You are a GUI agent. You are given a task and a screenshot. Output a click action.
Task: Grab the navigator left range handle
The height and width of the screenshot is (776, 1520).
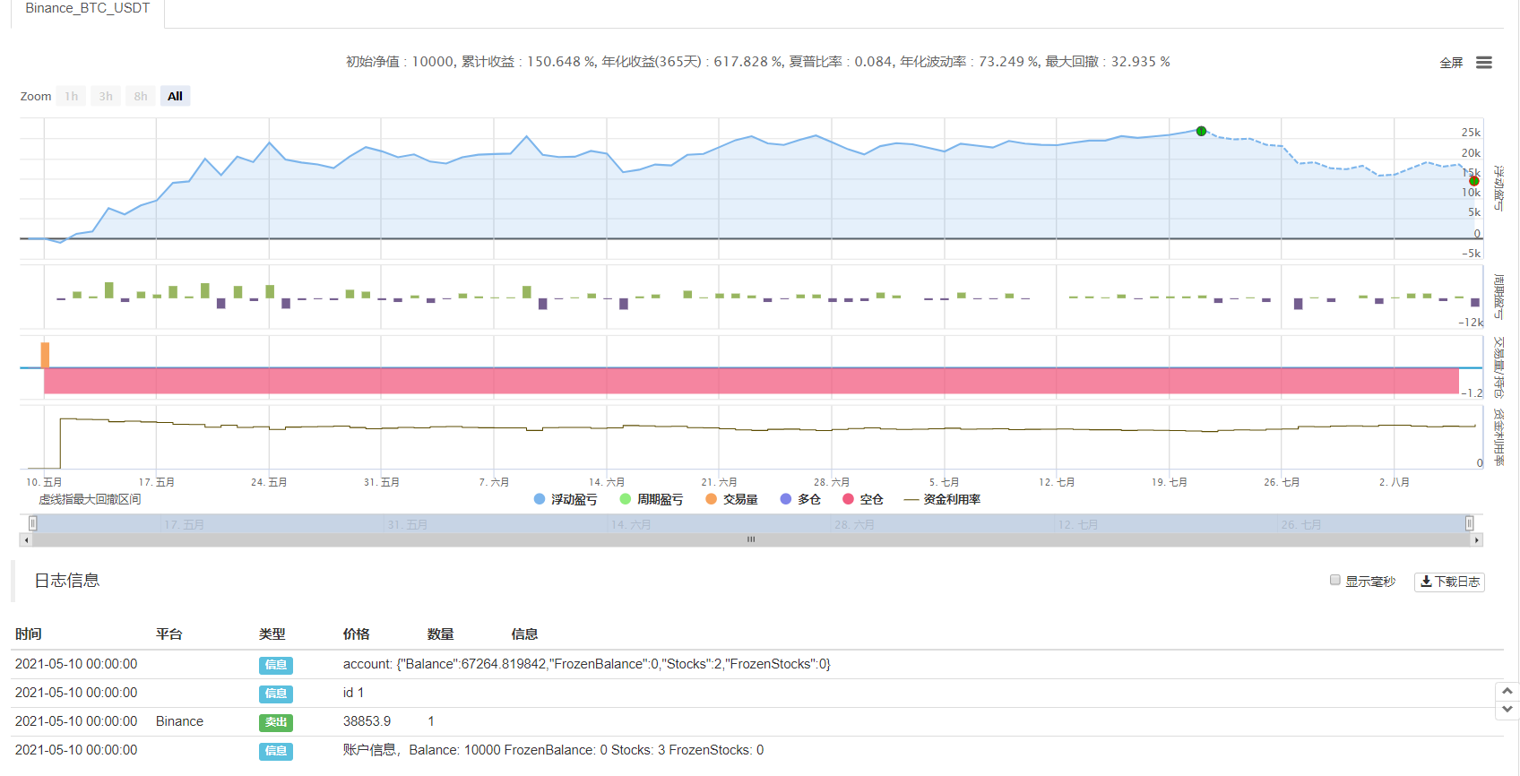point(32,523)
